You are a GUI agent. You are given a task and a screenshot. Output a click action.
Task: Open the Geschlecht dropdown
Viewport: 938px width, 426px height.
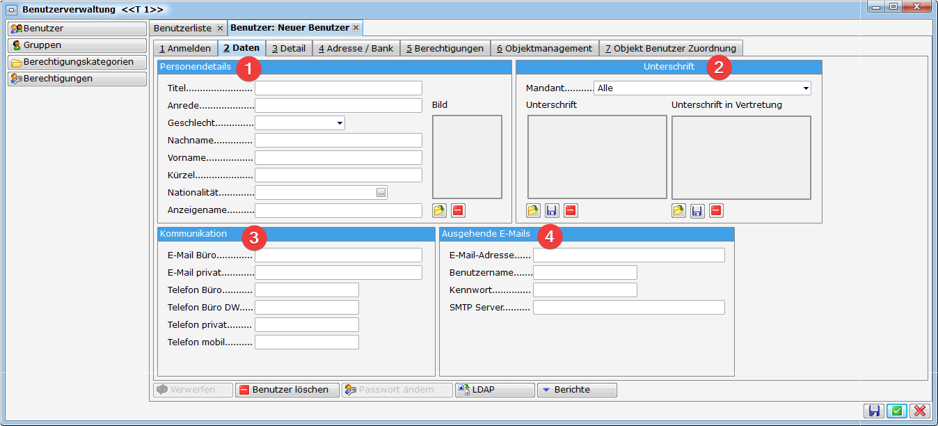[x=340, y=123]
